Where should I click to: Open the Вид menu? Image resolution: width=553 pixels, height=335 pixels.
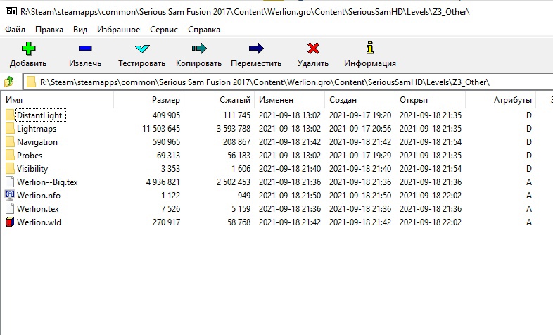[x=80, y=30]
